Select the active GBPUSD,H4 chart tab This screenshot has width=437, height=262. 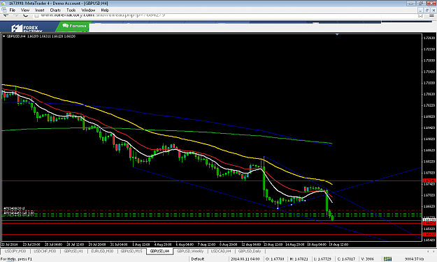(159, 251)
